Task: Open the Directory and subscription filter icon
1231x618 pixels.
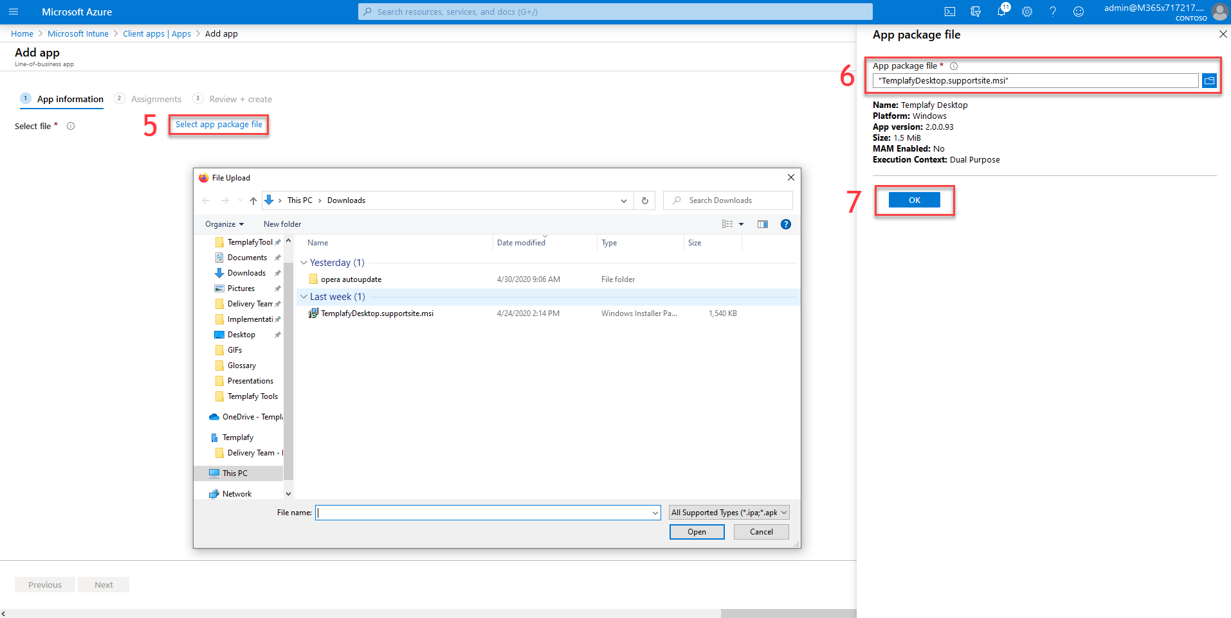Action: [976, 12]
